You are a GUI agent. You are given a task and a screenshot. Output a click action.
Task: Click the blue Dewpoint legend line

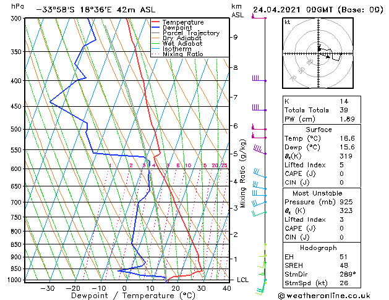click(155, 28)
